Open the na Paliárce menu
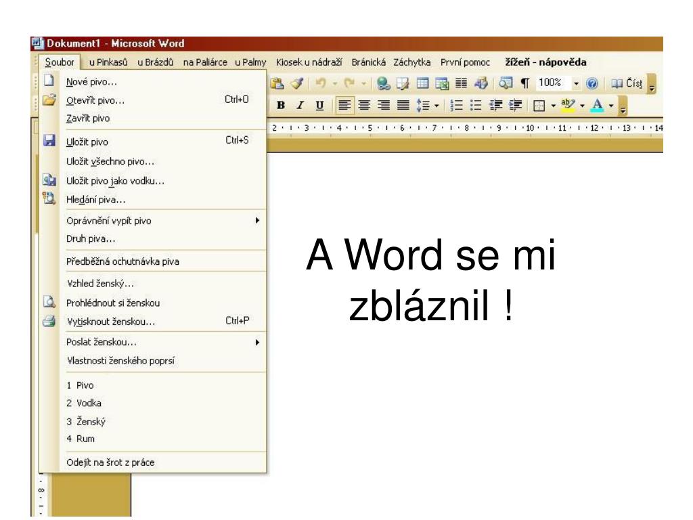The width and height of the screenshot is (693, 520). [205, 62]
